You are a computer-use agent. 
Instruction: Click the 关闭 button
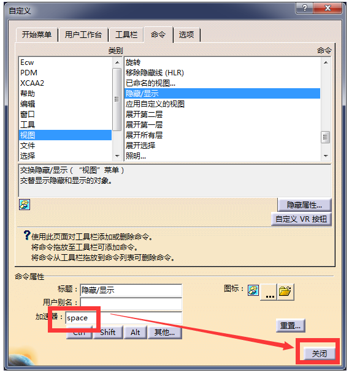(x=319, y=353)
